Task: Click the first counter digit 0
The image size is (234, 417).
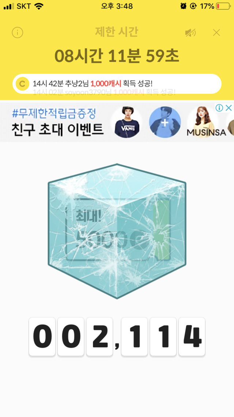Action: [42, 336]
